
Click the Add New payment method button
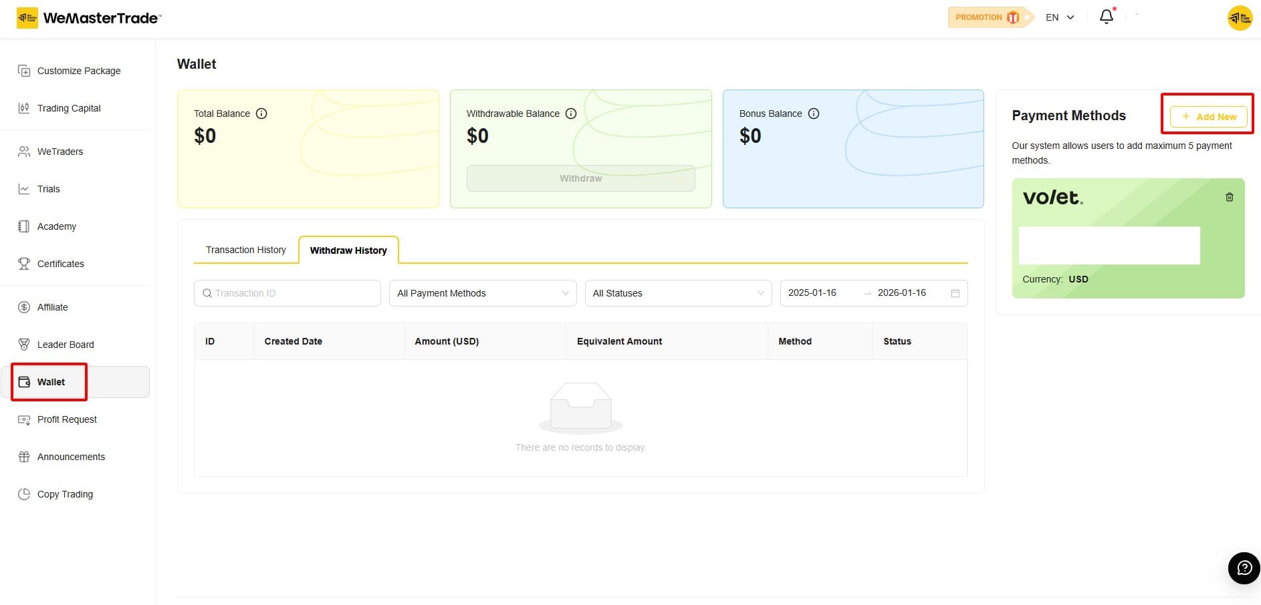1207,116
